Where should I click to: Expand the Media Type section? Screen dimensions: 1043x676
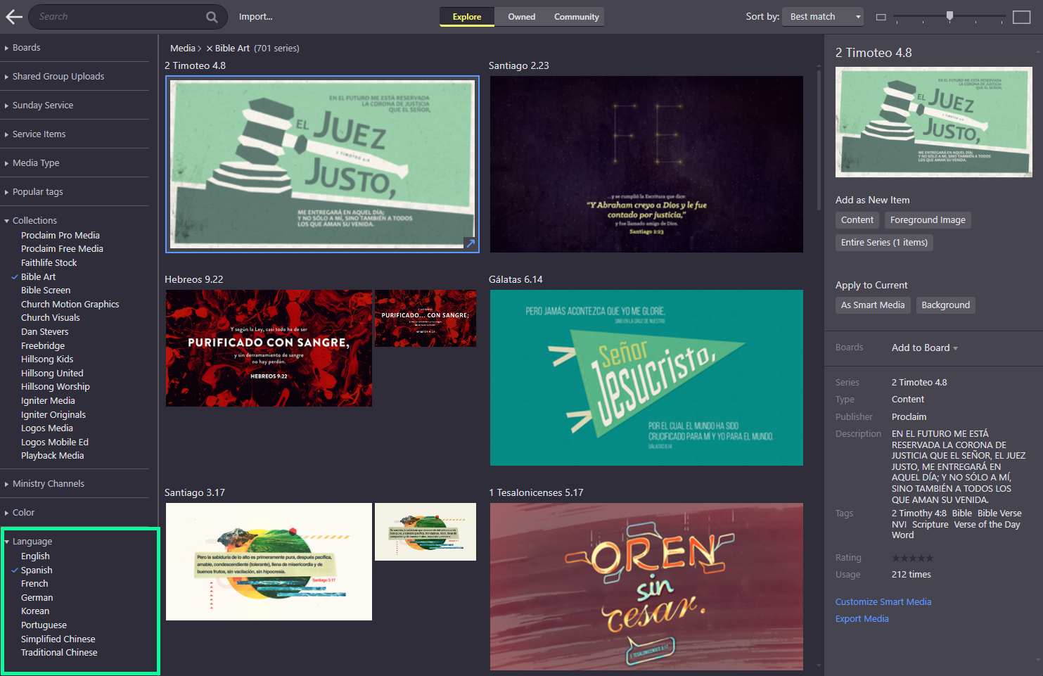click(35, 163)
